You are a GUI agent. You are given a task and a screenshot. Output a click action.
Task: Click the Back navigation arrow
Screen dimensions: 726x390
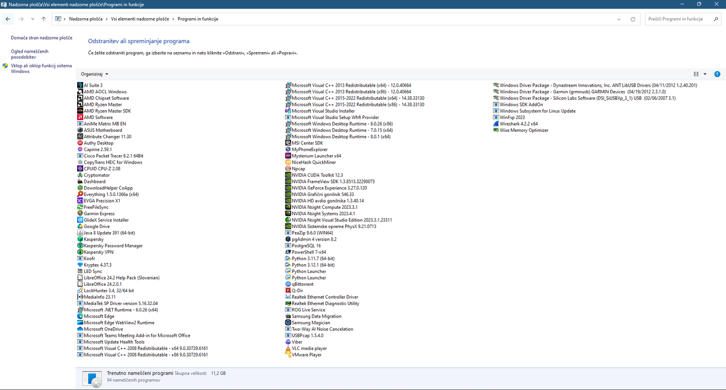click(7, 19)
